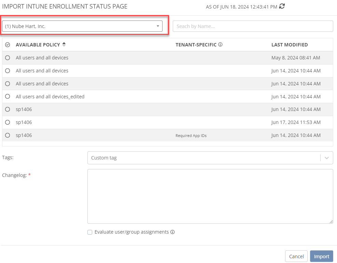Select sp1406 policy modified Jun 17, 2024
This screenshot has width=337, height=263.
coord(8,122)
